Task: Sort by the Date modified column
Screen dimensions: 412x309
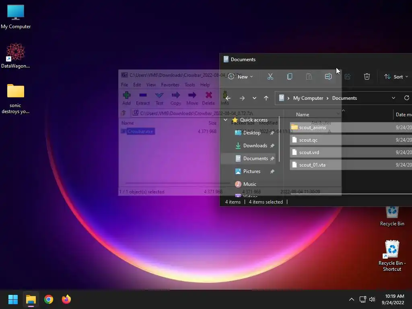Action: pos(403,115)
